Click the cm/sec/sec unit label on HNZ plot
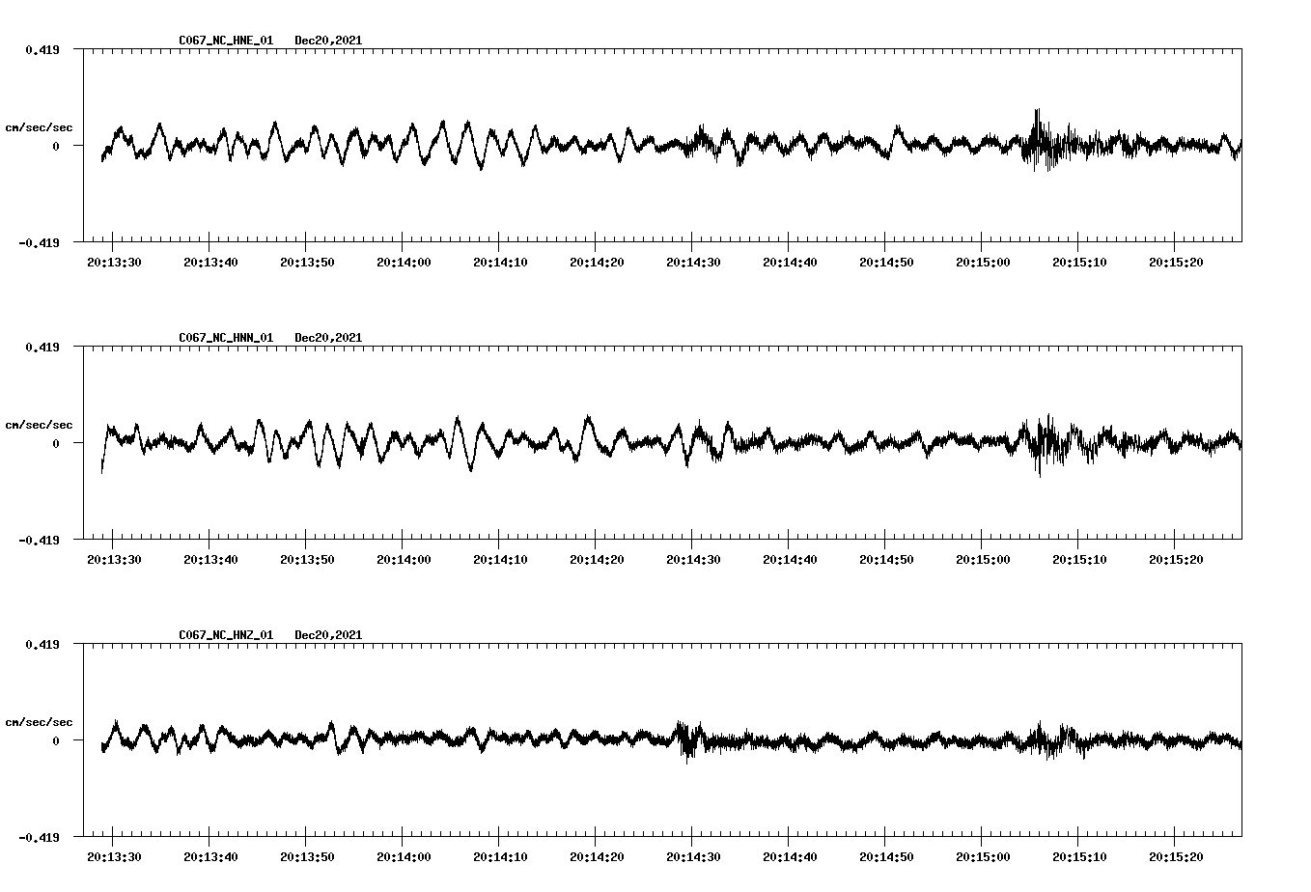This screenshot has width=1311, height=892. point(39,722)
